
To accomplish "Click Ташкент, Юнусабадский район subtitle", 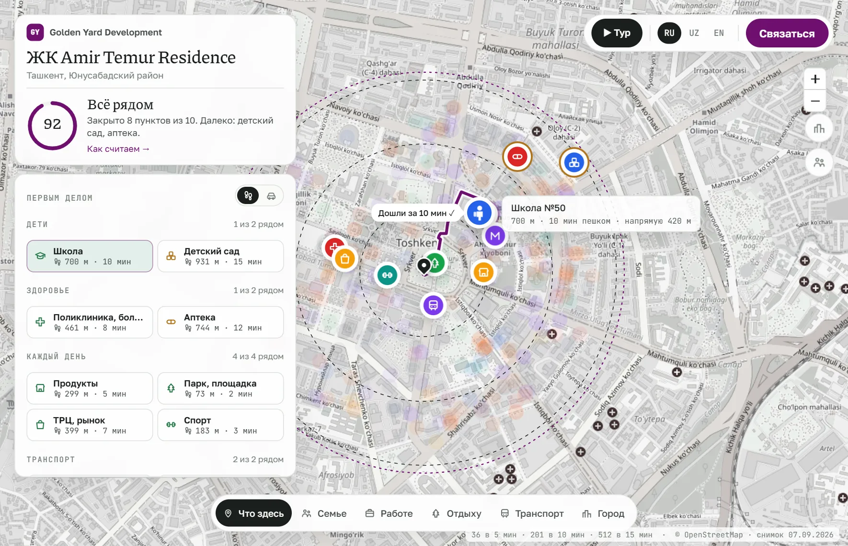I will point(95,76).
